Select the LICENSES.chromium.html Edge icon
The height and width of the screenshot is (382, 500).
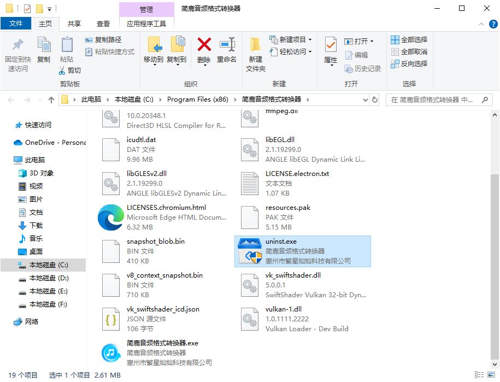point(110,218)
